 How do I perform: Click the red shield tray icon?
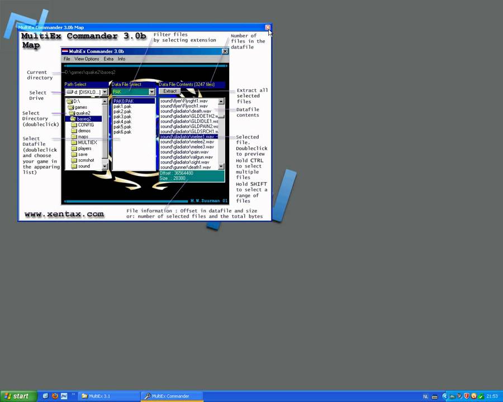pyautogui.click(x=467, y=396)
